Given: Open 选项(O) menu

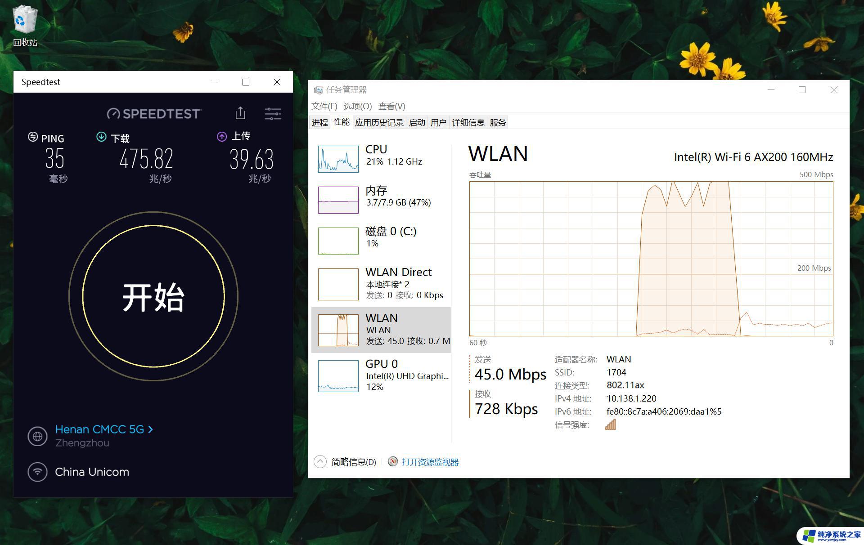Looking at the screenshot, I should [357, 106].
